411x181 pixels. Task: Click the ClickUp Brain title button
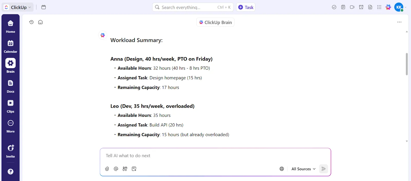[215, 22]
